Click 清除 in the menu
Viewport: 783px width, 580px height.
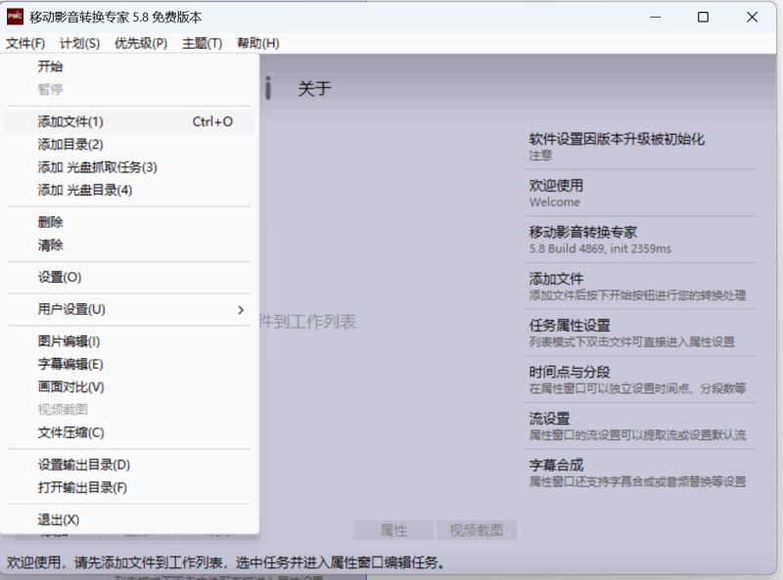[x=129, y=245]
